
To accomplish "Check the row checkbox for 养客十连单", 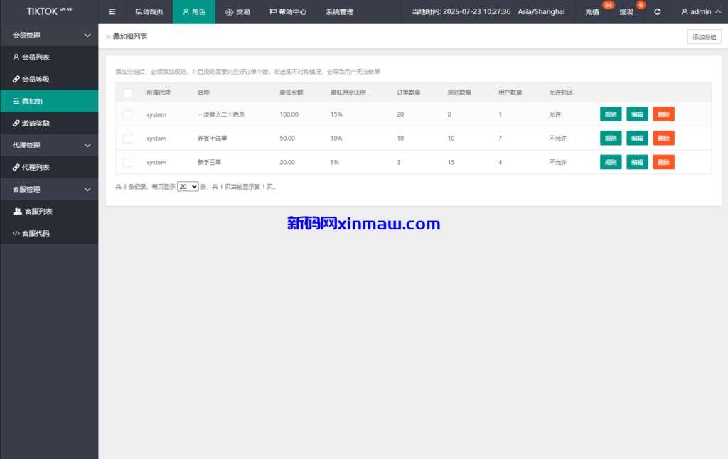I will click(x=127, y=138).
